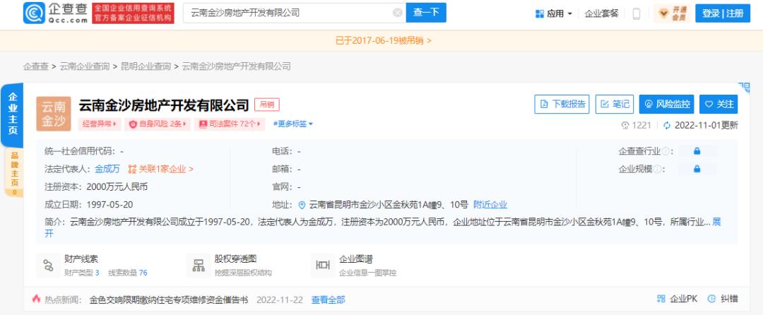Click the 企业图谱 icon
The width and height of the screenshot is (763, 315).
click(323, 266)
